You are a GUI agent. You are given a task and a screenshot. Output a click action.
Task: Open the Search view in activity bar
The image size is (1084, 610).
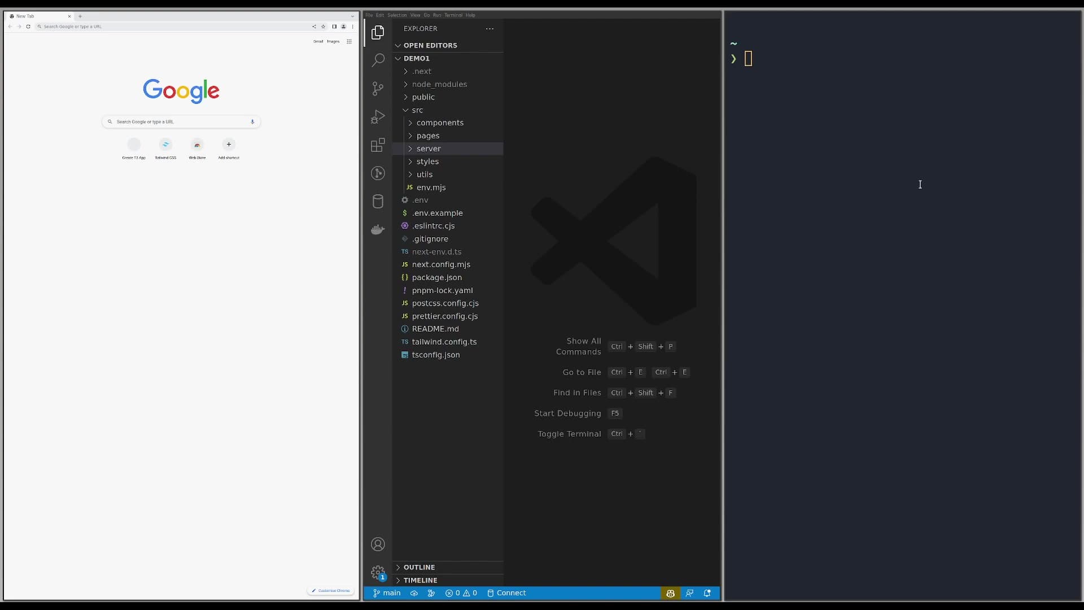pos(378,60)
